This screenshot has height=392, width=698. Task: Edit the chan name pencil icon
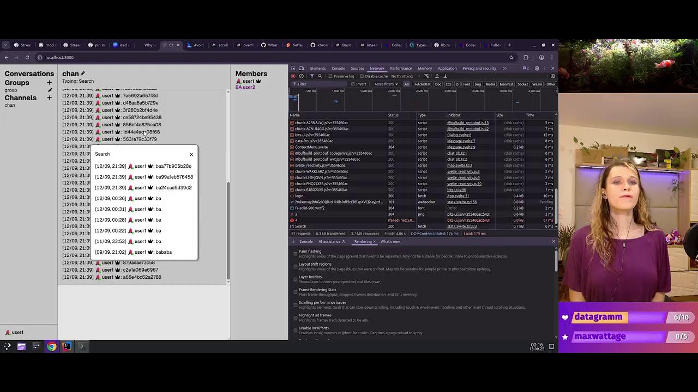pos(83,73)
